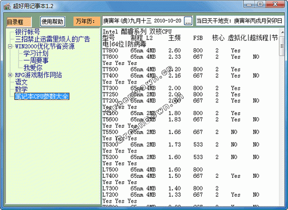
Task: Select the 学习计划 child note
Action: tap(36, 54)
